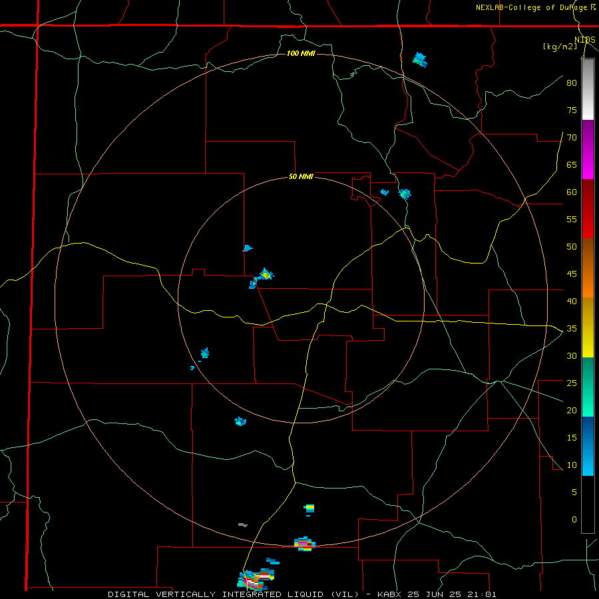Image resolution: width=599 pixels, height=599 pixels.
Task: Pick the dark red segment of the color scale
Action: coord(588,208)
